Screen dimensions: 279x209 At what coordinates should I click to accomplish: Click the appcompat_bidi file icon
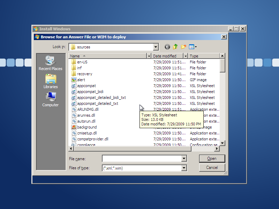[74, 92]
